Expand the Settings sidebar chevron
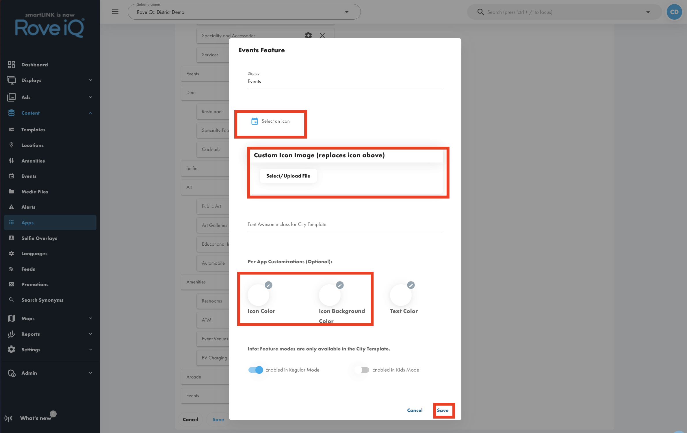Screen dimensions: 687x433 [90, 350]
